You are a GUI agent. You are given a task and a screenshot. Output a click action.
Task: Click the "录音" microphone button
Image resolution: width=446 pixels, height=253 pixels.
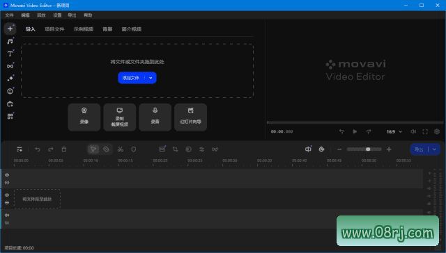tap(155, 117)
